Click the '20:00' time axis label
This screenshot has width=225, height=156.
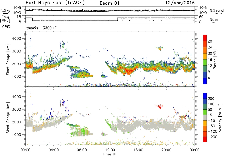point(166,150)
